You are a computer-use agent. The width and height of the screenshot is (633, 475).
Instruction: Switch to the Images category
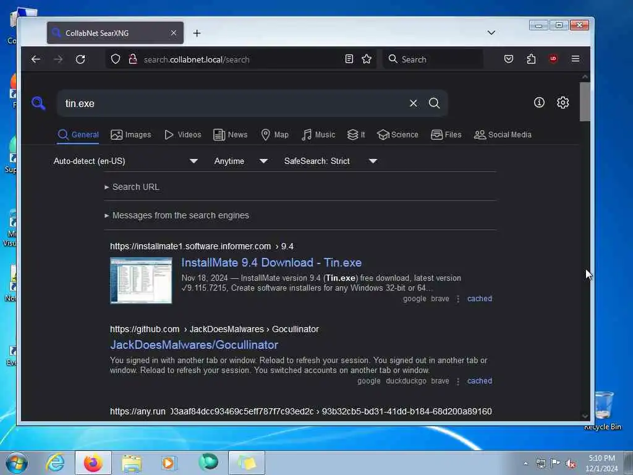pos(131,134)
